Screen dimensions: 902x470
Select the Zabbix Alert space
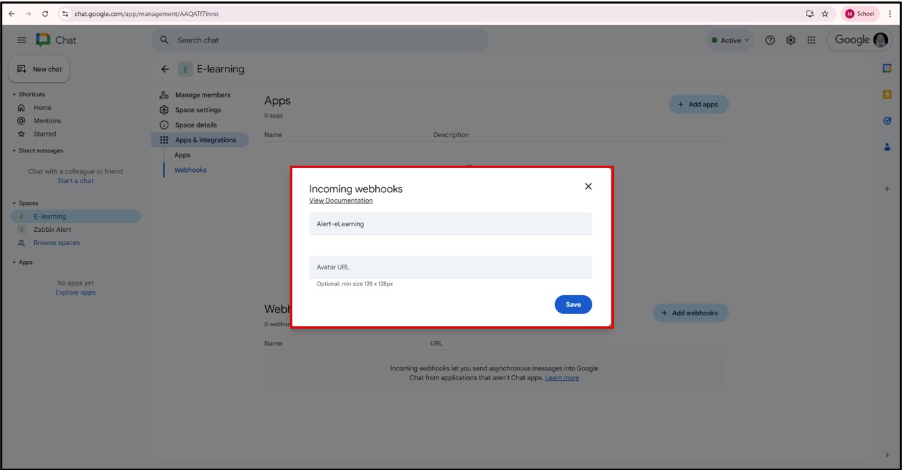(x=52, y=230)
